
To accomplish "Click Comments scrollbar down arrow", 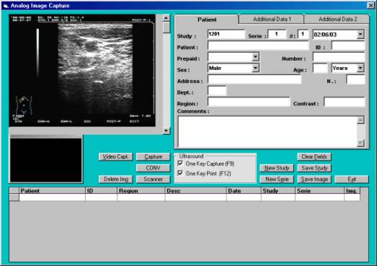I will pos(360,143).
